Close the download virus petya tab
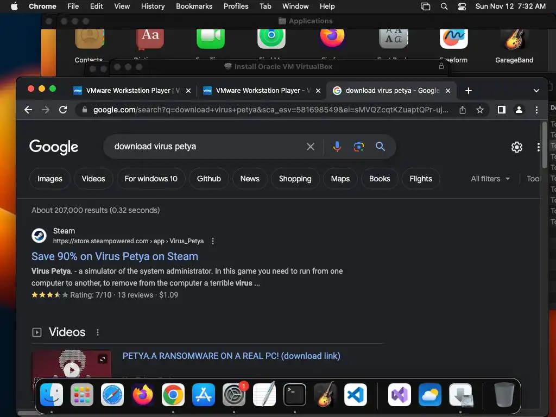The image size is (556, 417). 448,91
